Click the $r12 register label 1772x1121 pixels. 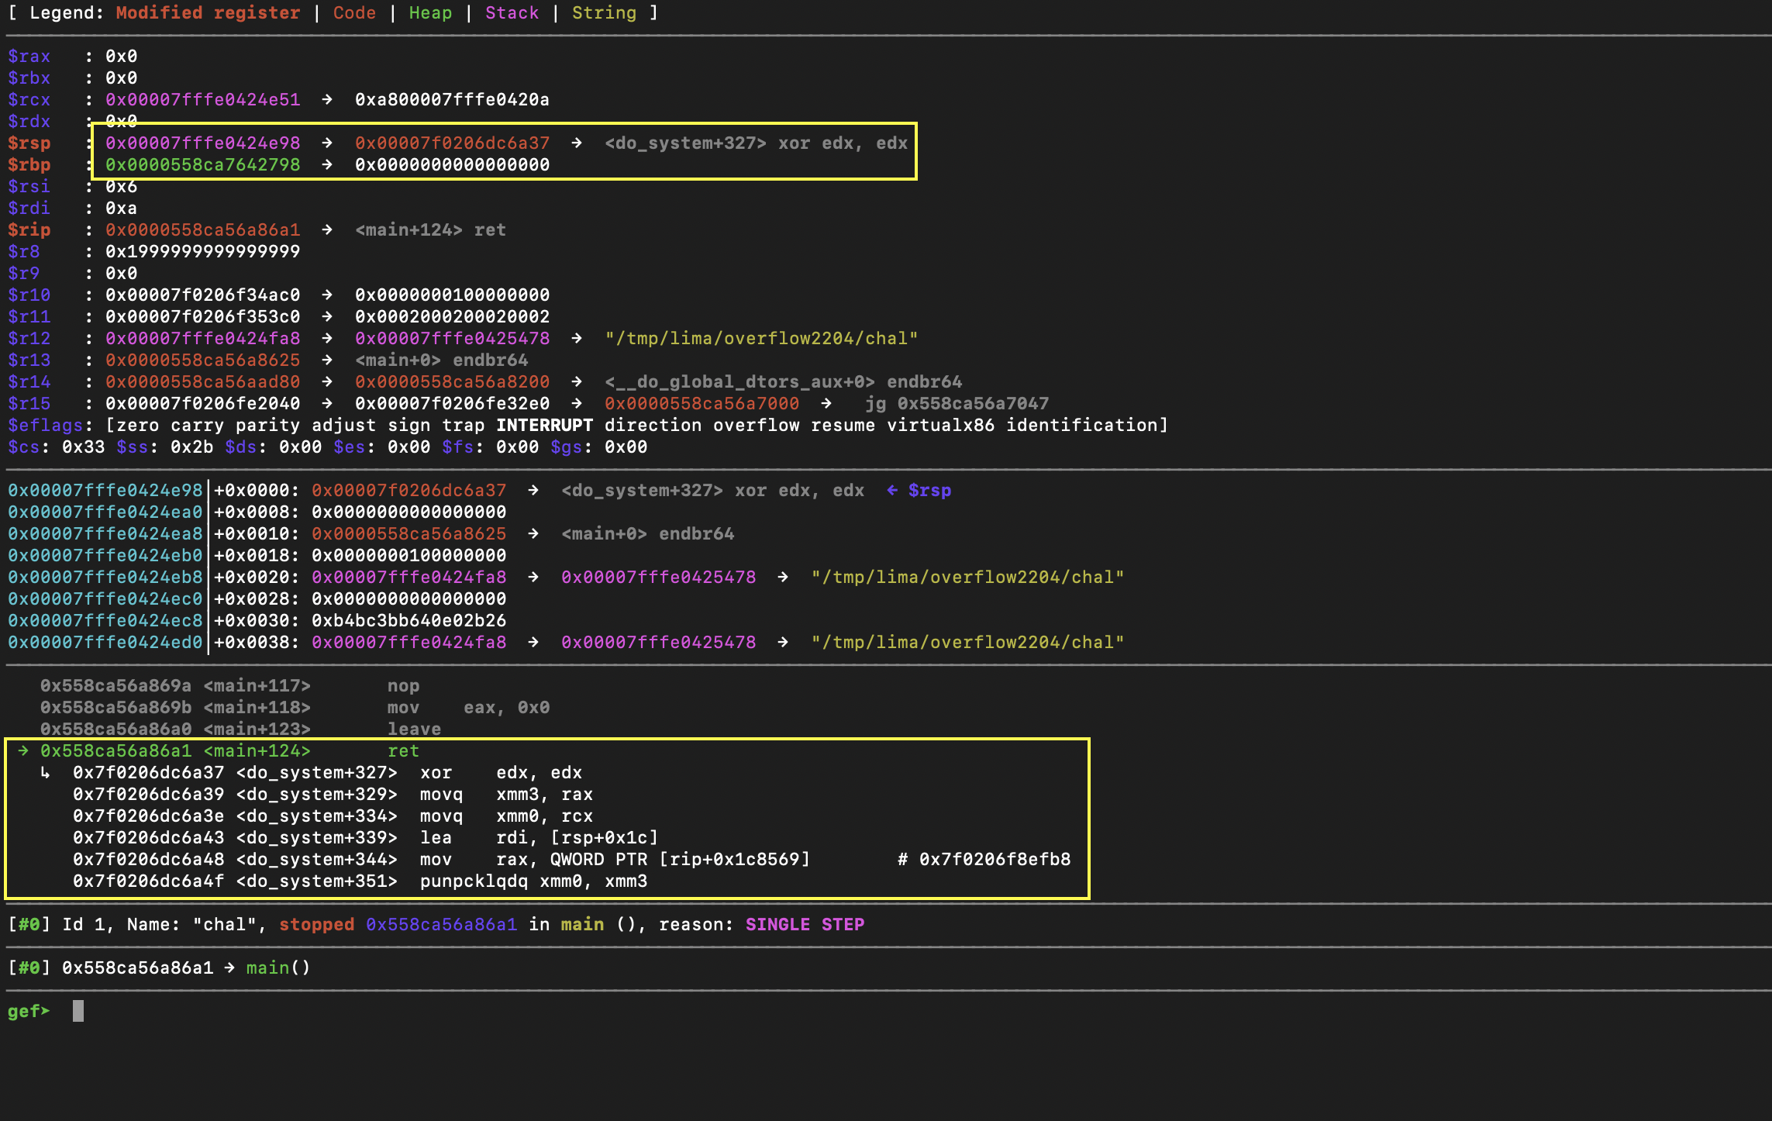tap(29, 339)
